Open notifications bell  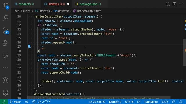click(181, 102)
